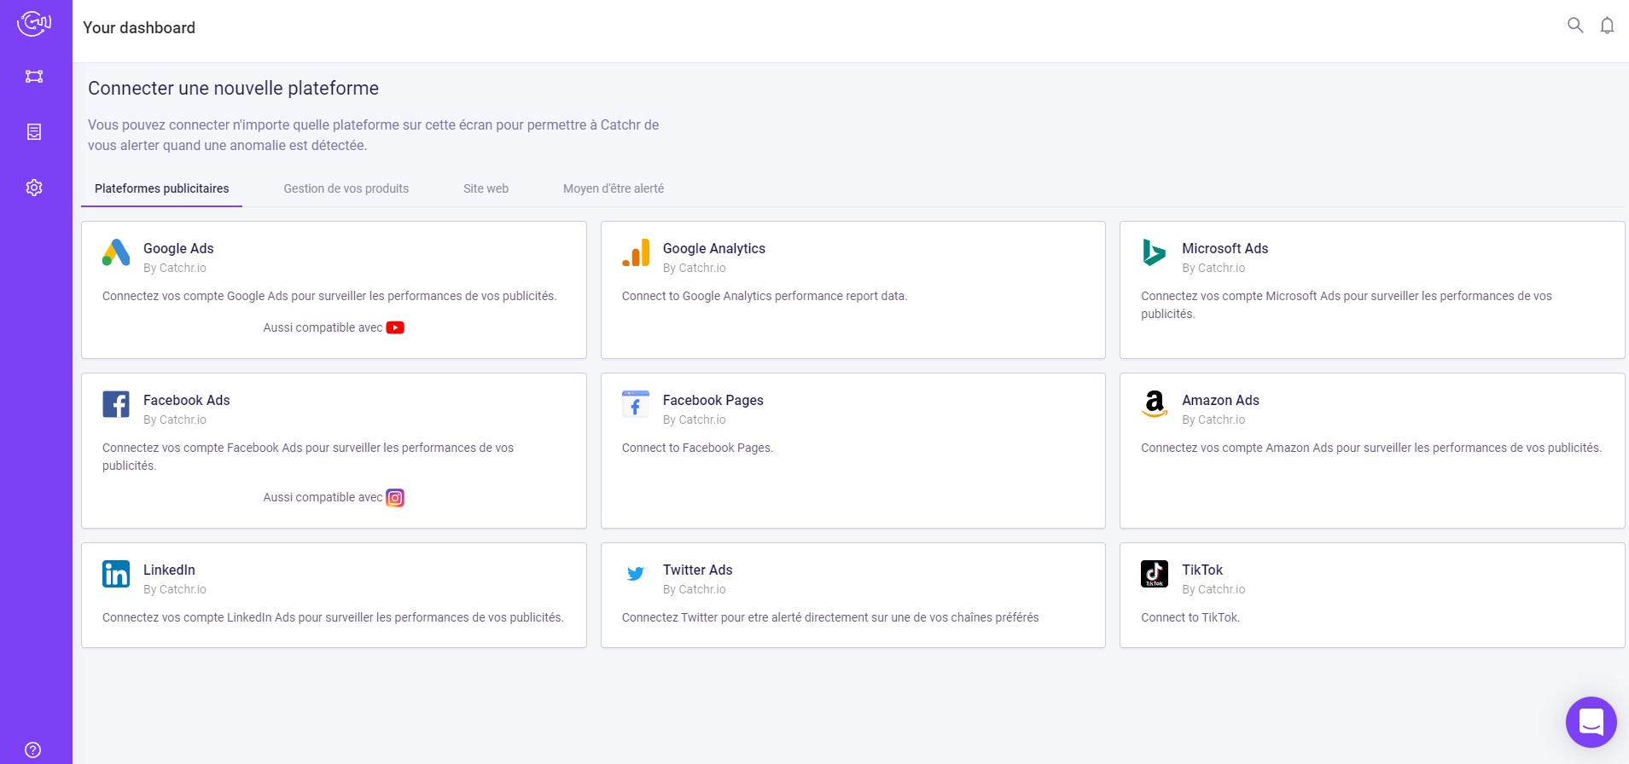Click the Facebook Pages logo

pyautogui.click(x=636, y=404)
